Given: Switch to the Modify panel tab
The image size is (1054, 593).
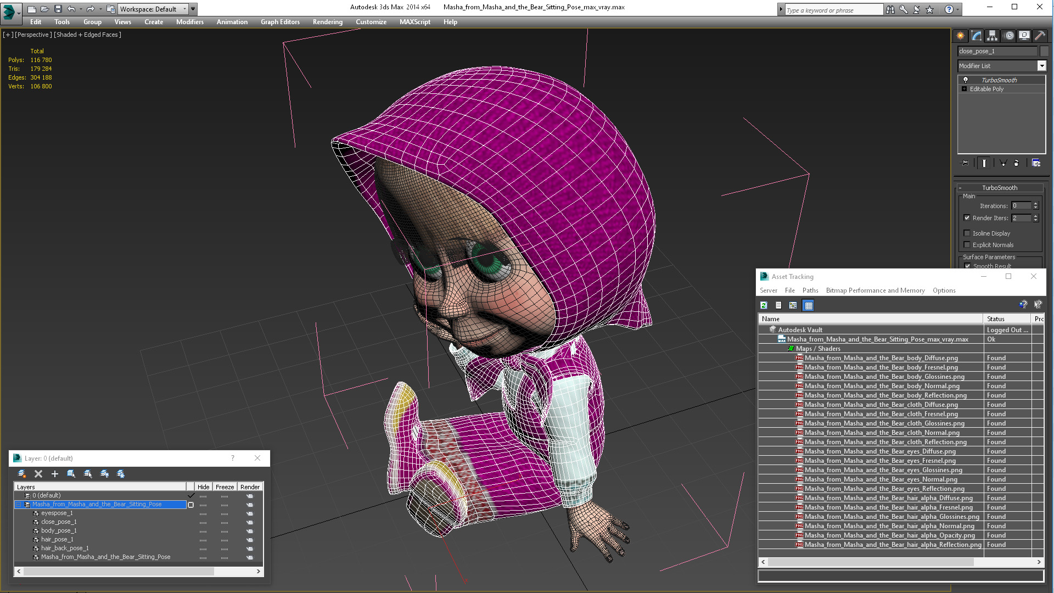Looking at the screenshot, I should click(x=977, y=36).
